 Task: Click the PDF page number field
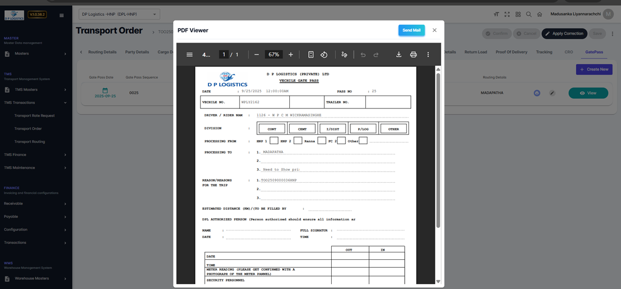point(224,55)
